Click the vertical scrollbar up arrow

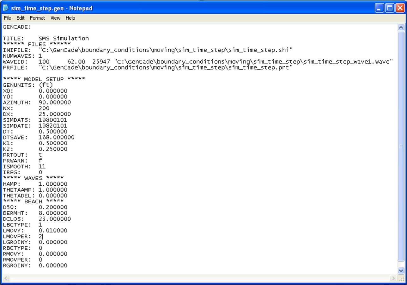401,27
